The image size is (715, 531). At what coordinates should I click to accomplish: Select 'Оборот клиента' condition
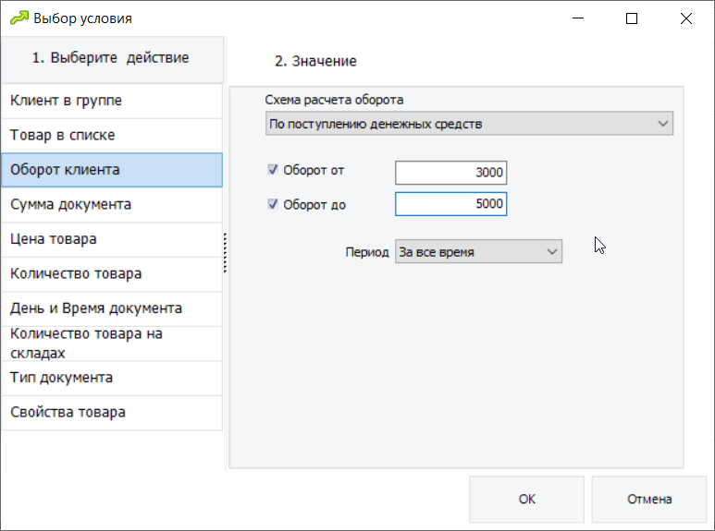point(112,170)
